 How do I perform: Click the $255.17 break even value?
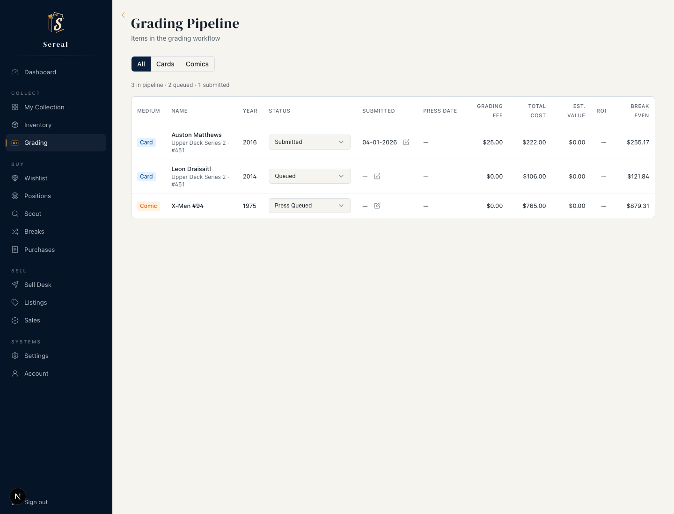(638, 142)
